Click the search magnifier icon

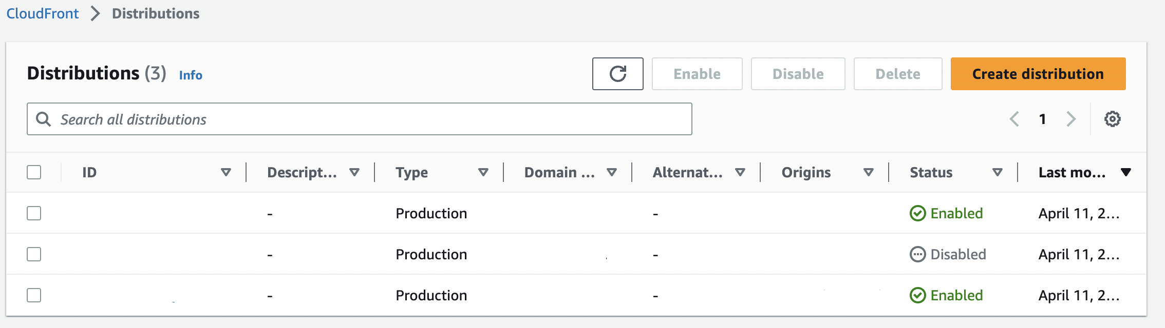[44, 119]
